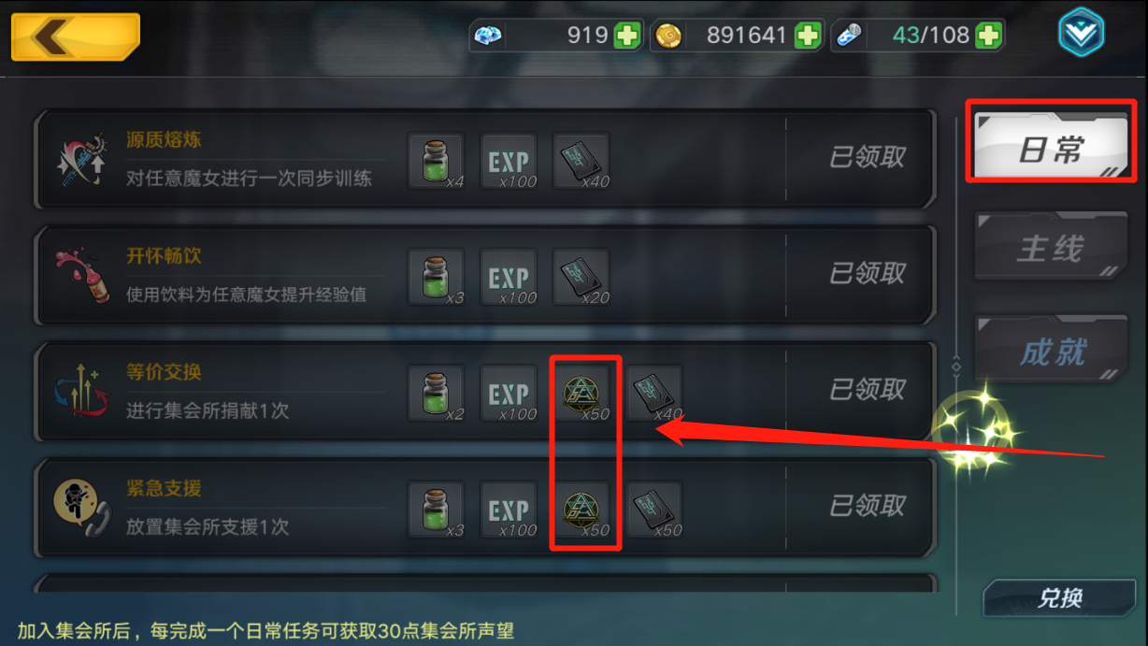1148x646 pixels.
Task: Tap the 兑换 exchange button
Action: pos(1059,598)
